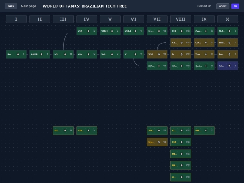Click the class icon on the CRR tier VIII card

click(182, 31)
